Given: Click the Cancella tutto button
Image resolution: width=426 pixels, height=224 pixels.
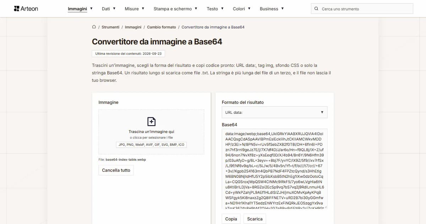Looking at the screenshot, I should (116, 170).
